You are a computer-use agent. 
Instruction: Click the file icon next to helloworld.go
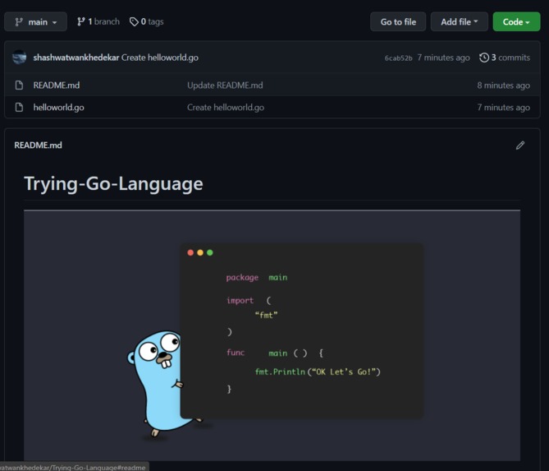pos(19,108)
